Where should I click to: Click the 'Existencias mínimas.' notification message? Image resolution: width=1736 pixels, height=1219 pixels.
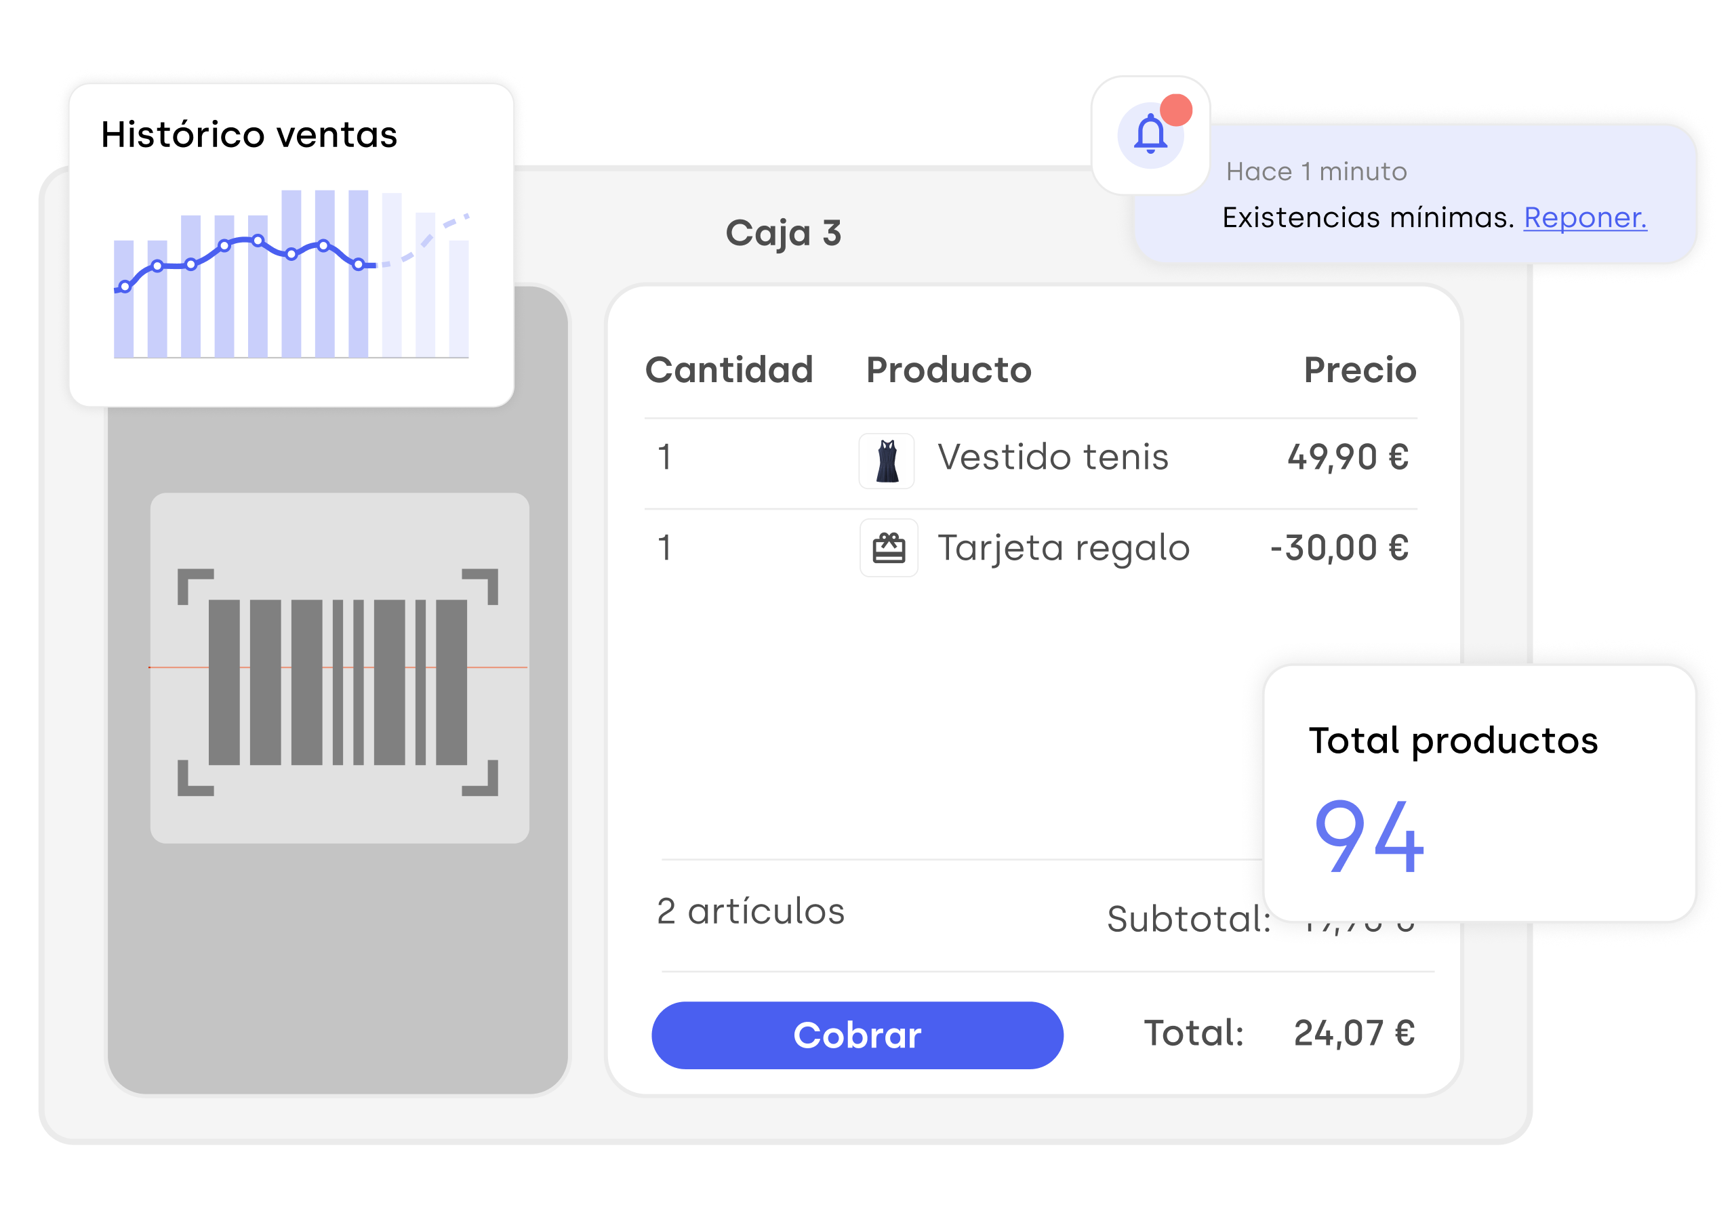[x=1368, y=218]
